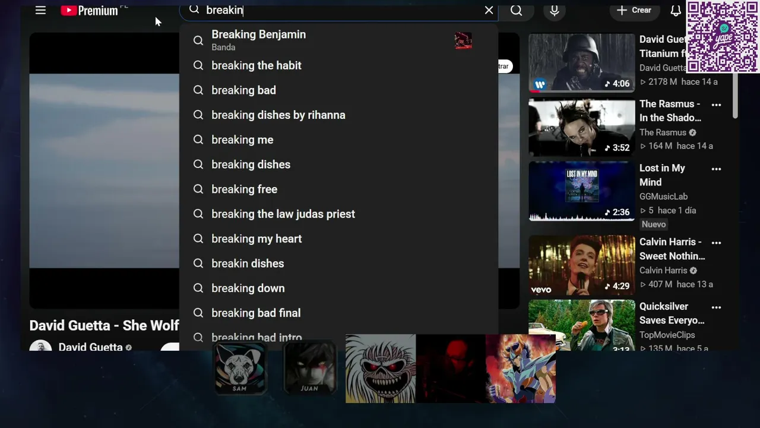Image resolution: width=760 pixels, height=428 pixels.
Task: Open The Rasmus In the Shadows thumbnail
Action: pos(581,127)
